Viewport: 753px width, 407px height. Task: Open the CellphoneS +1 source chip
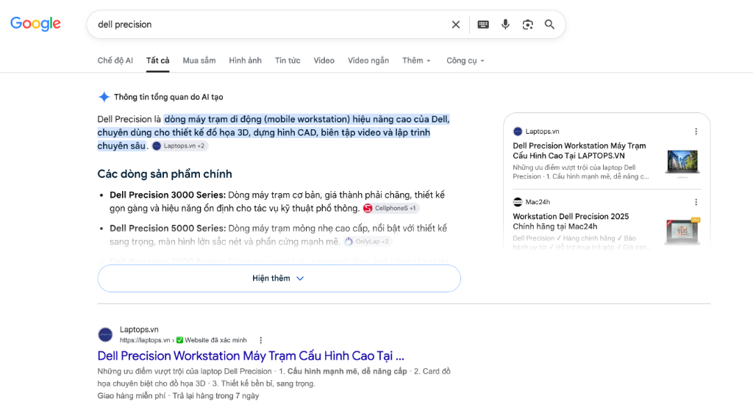pyautogui.click(x=390, y=209)
